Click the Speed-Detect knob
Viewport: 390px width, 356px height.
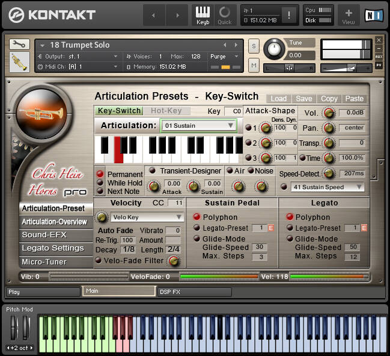click(329, 173)
